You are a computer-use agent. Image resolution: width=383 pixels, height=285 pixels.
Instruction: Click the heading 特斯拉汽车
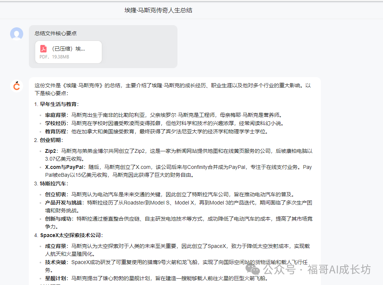[53, 184]
